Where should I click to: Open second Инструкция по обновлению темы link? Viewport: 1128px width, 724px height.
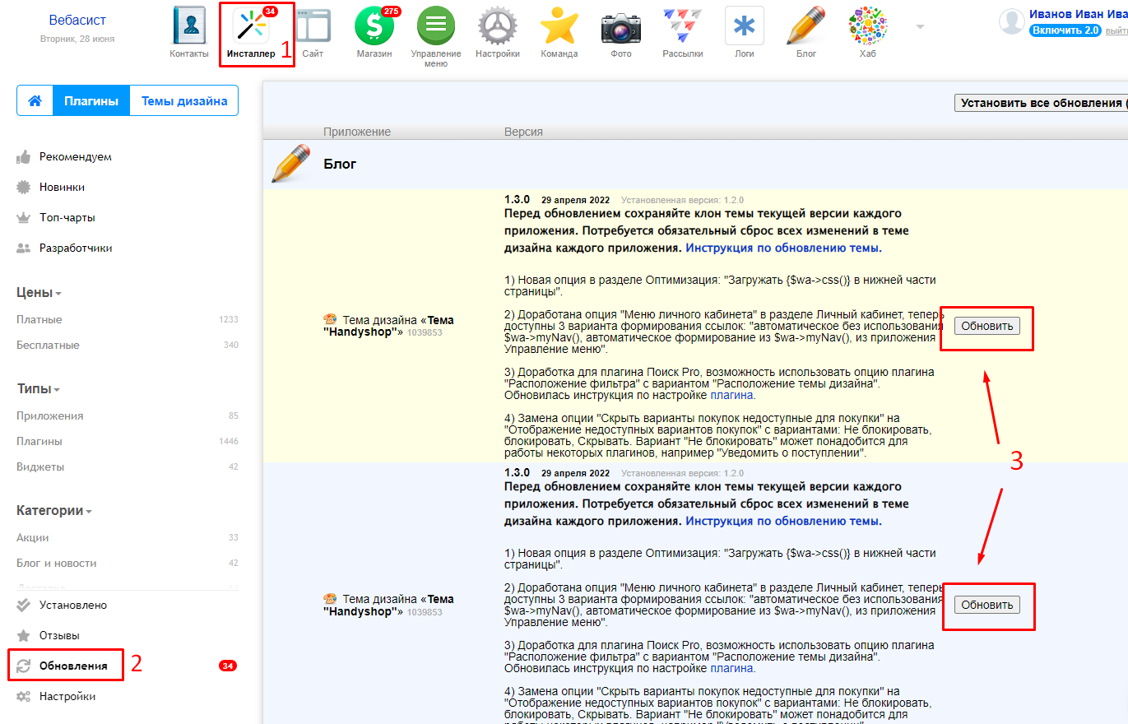click(x=783, y=521)
